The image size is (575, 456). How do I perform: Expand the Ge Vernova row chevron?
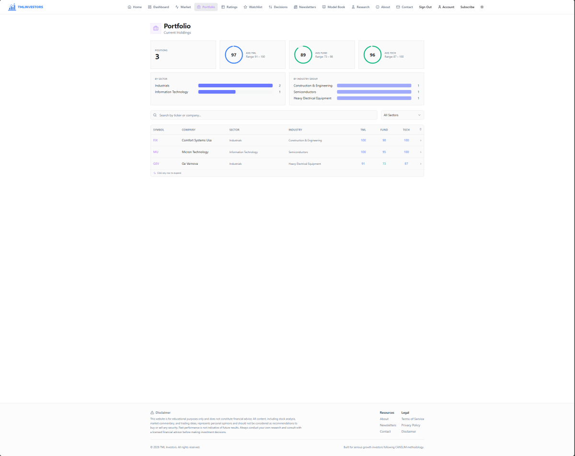click(421, 164)
